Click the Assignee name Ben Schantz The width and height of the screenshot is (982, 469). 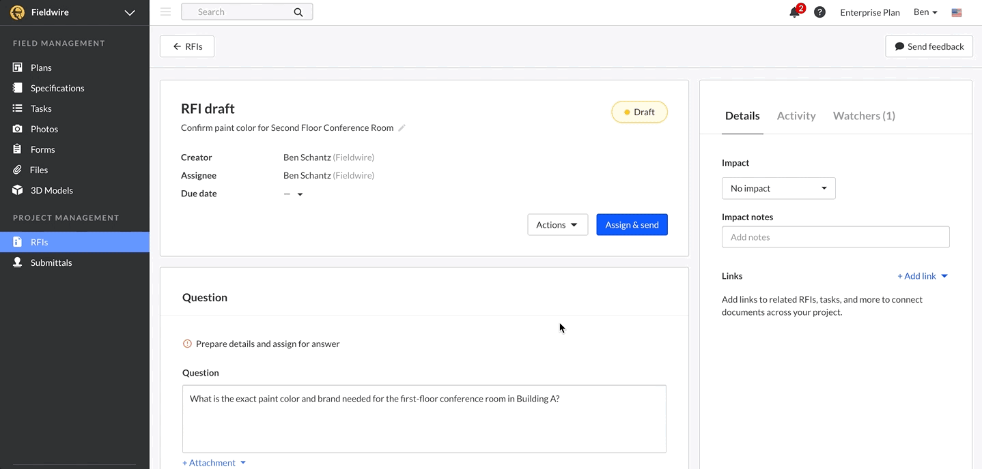[307, 176]
